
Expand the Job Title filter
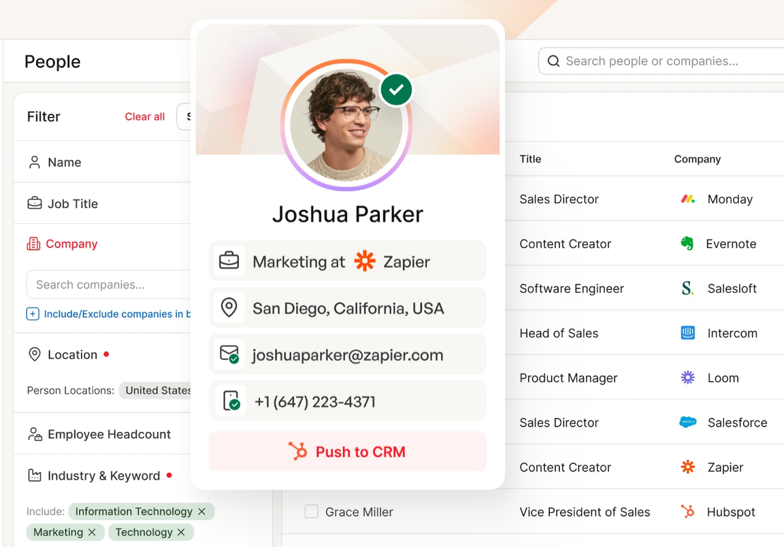102,203
